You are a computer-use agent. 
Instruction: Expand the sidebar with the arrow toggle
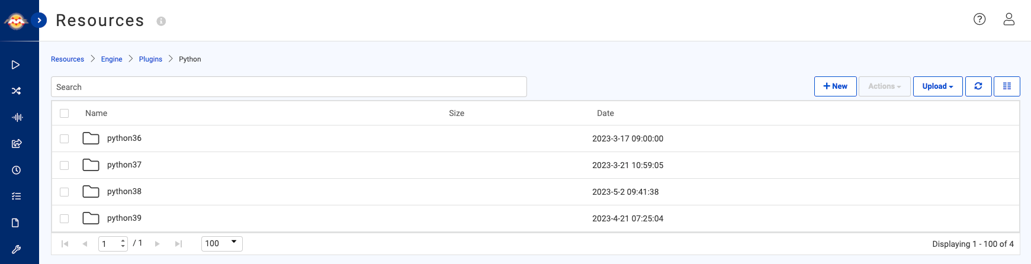pyautogui.click(x=39, y=20)
